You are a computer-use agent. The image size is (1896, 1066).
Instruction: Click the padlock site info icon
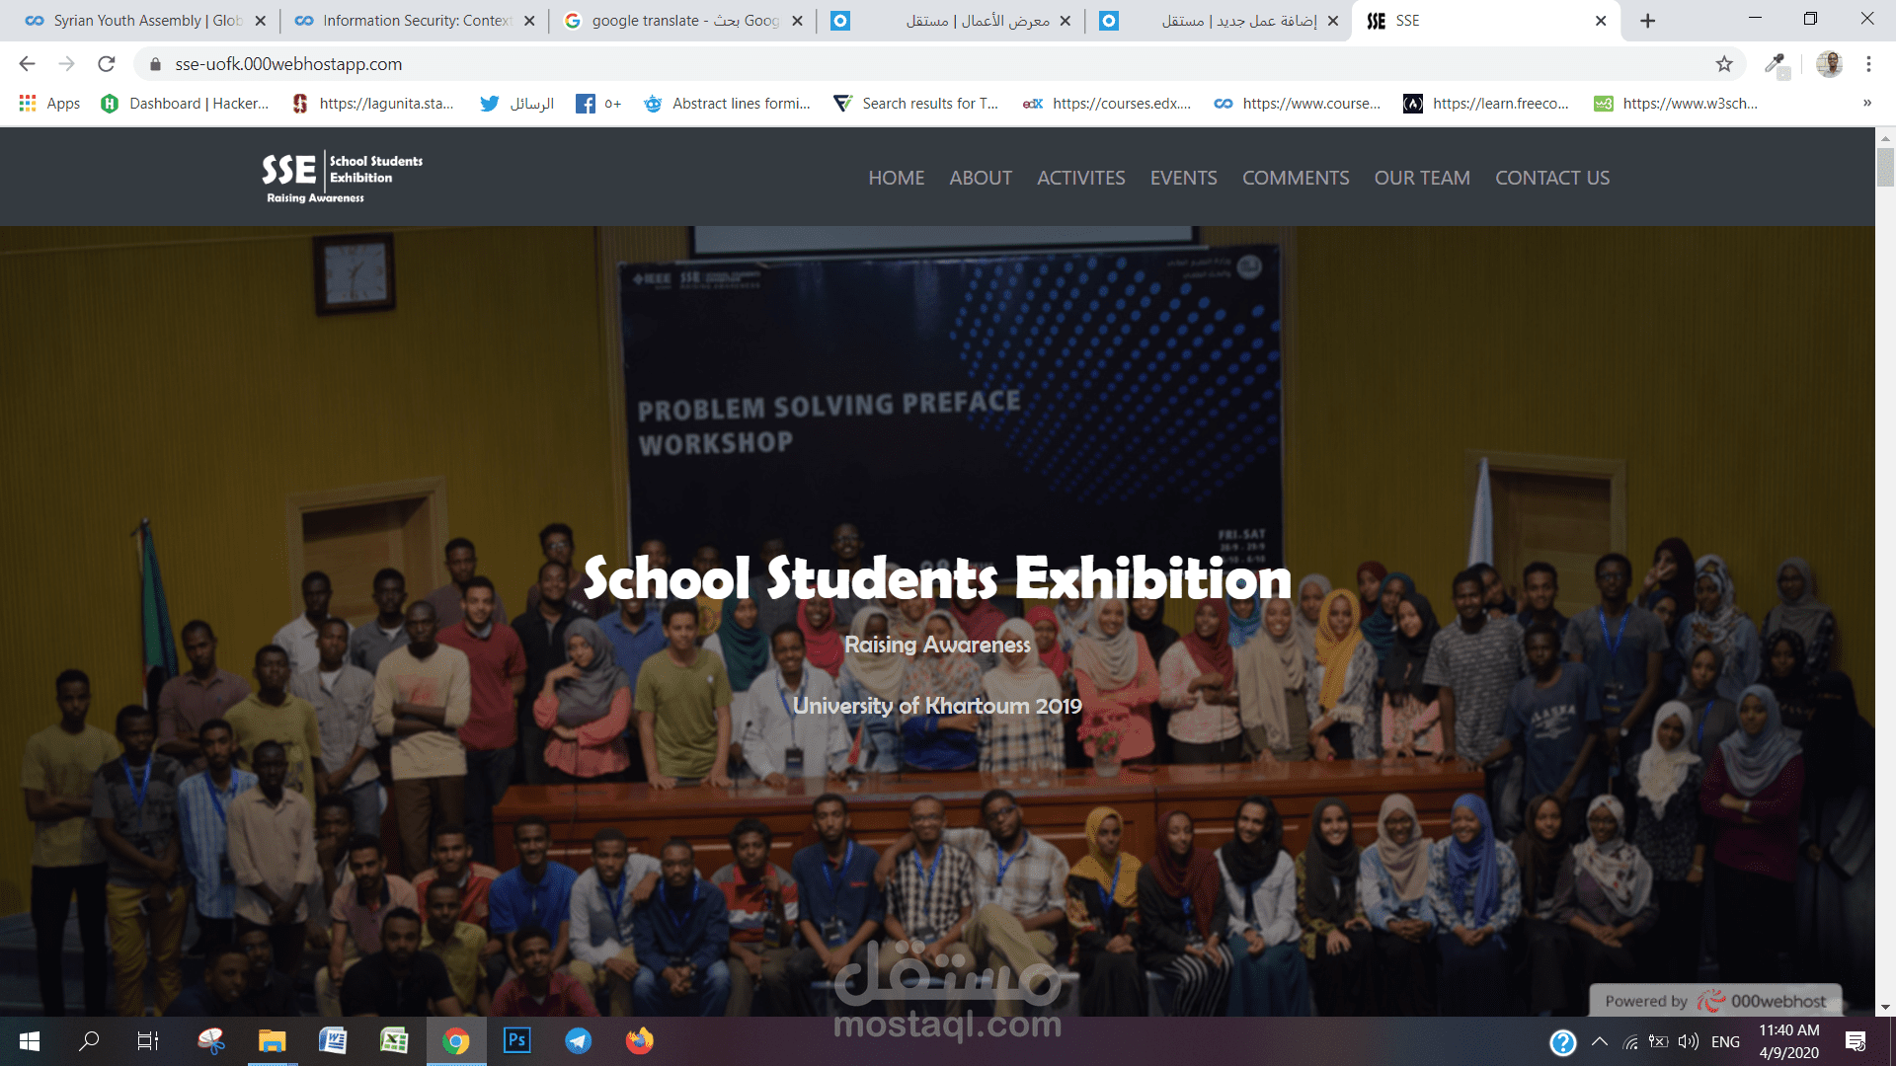click(x=155, y=64)
